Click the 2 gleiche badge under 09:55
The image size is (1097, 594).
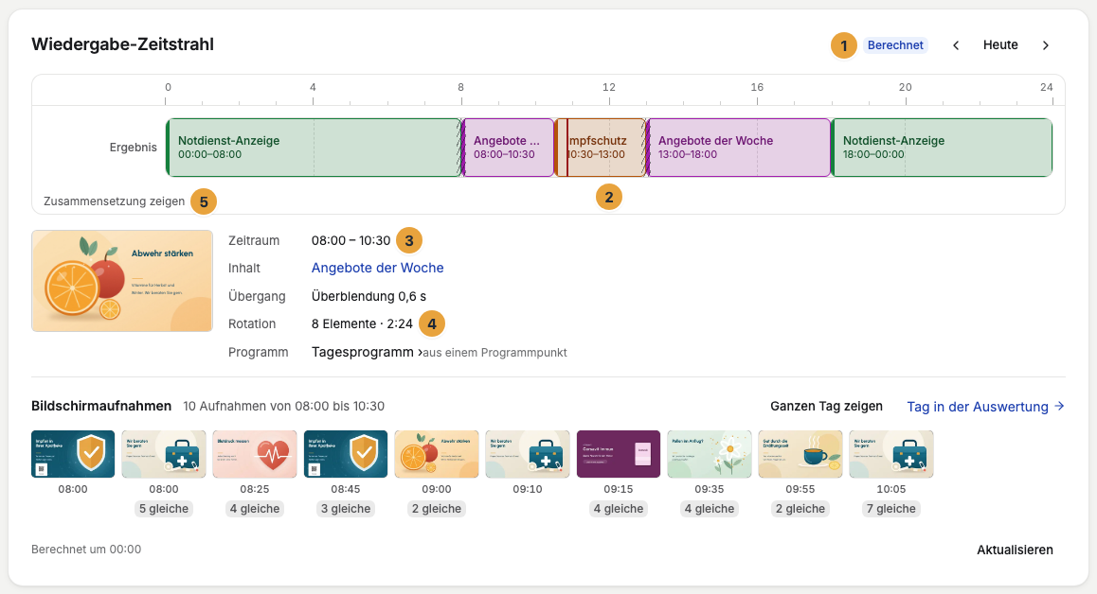coord(800,509)
